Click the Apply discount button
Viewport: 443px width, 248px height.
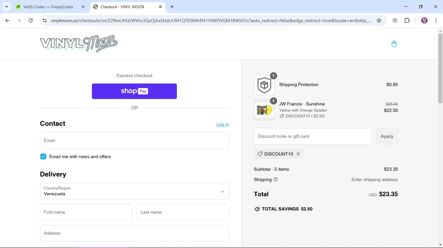387,136
